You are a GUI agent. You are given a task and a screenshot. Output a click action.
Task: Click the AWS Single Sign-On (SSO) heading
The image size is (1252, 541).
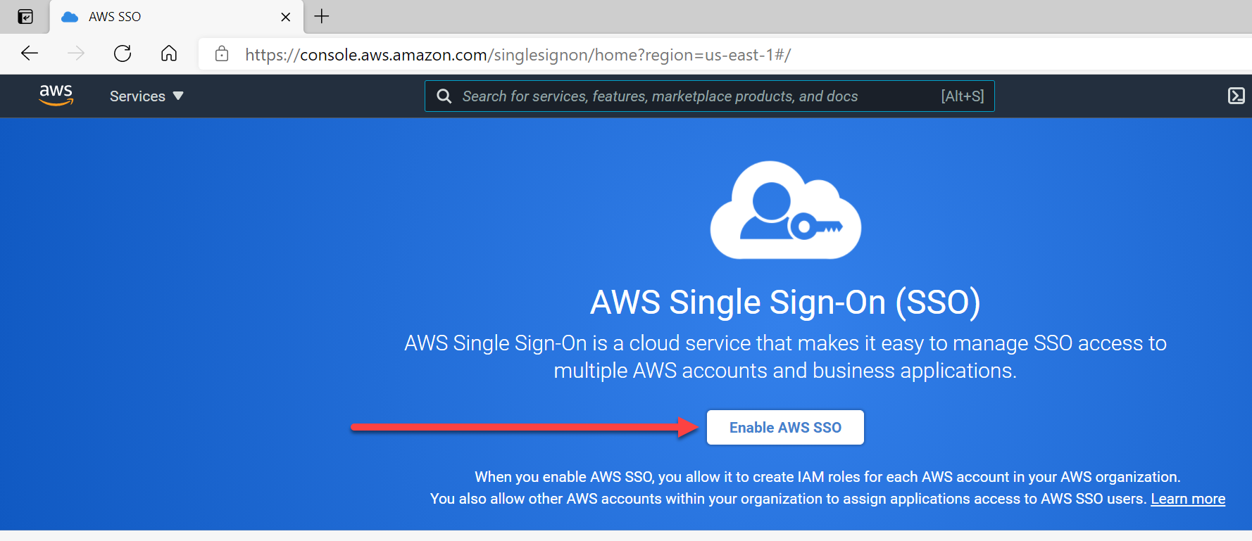[784, 303]
